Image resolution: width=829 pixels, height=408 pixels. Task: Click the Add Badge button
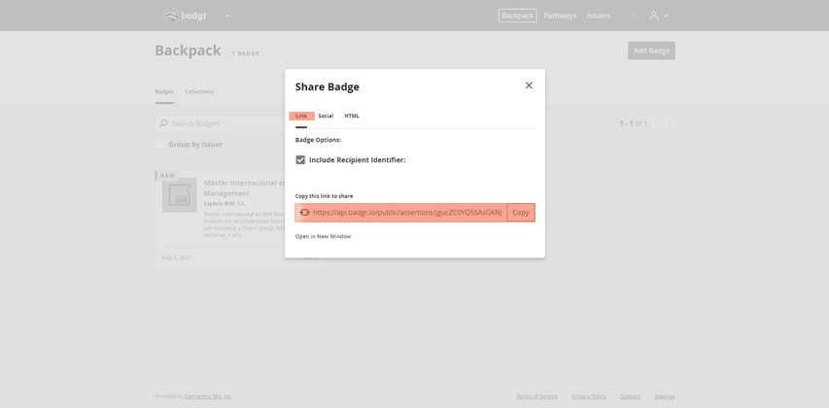(651, 51)
